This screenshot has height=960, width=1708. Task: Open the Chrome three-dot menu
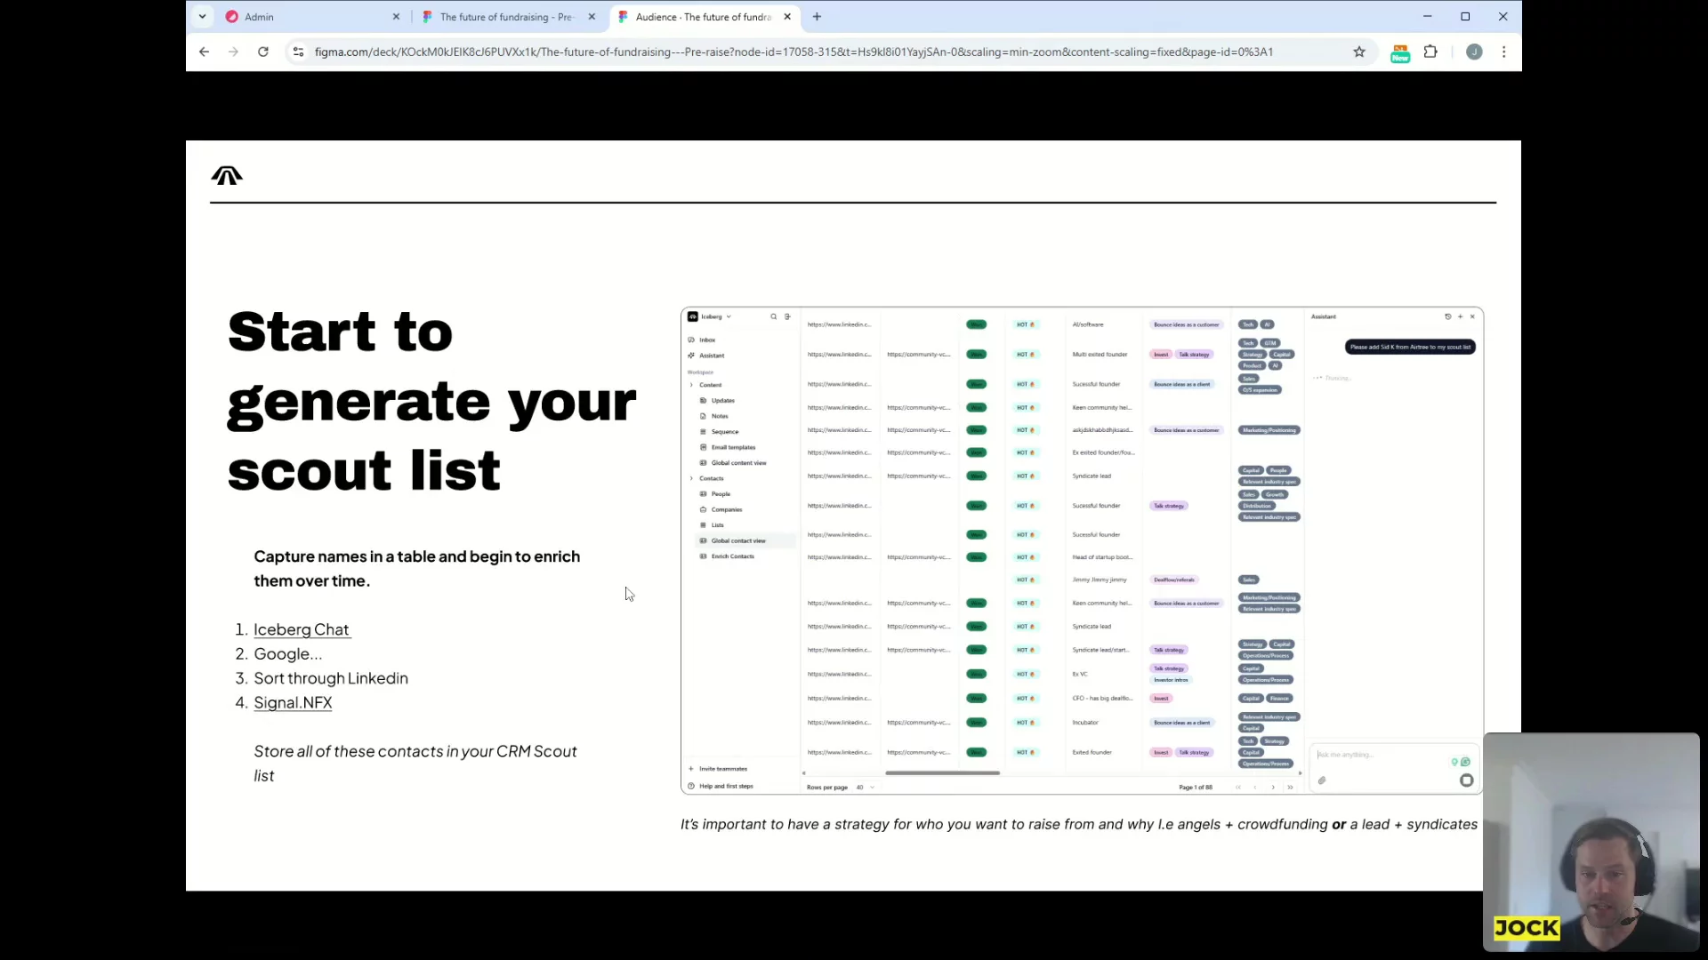tap(1503, 52)
